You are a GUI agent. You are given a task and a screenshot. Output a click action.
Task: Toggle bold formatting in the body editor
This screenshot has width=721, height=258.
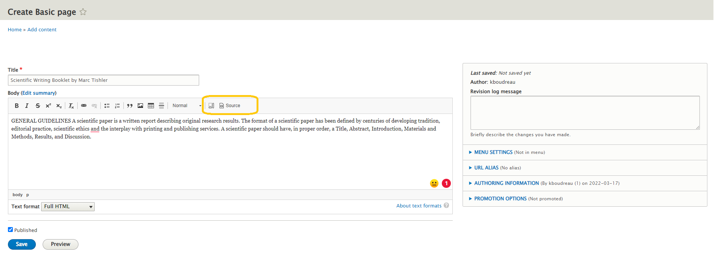tap(17, 106)
